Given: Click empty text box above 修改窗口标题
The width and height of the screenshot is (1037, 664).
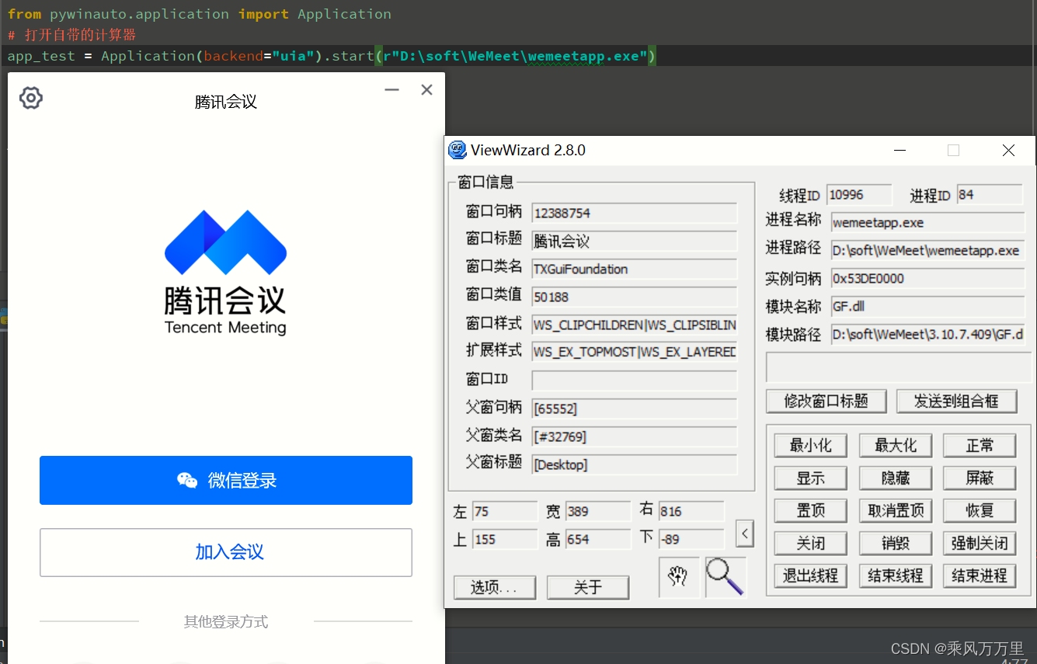Looking at the screenshot, I should coord(900,367).
